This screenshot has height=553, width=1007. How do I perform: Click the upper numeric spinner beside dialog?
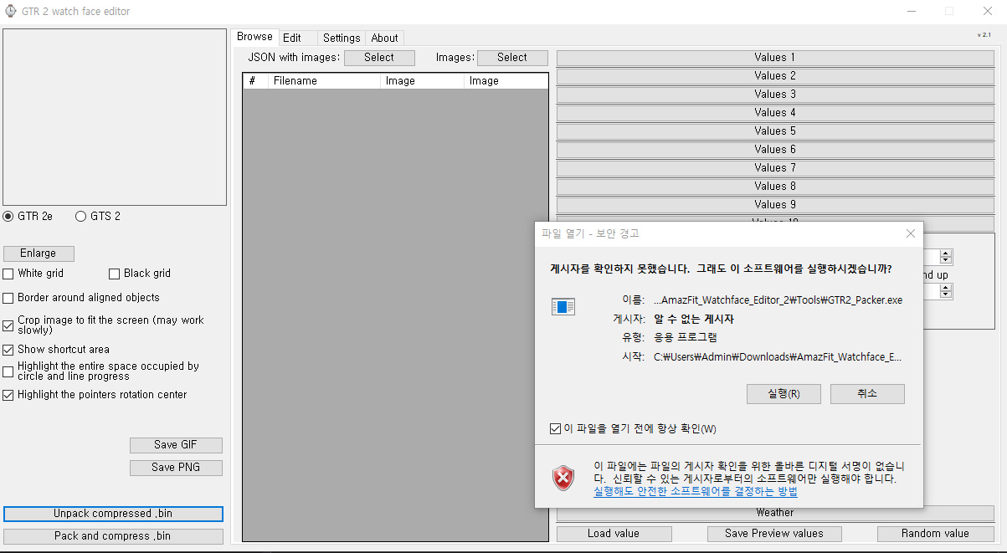point(946,257)
